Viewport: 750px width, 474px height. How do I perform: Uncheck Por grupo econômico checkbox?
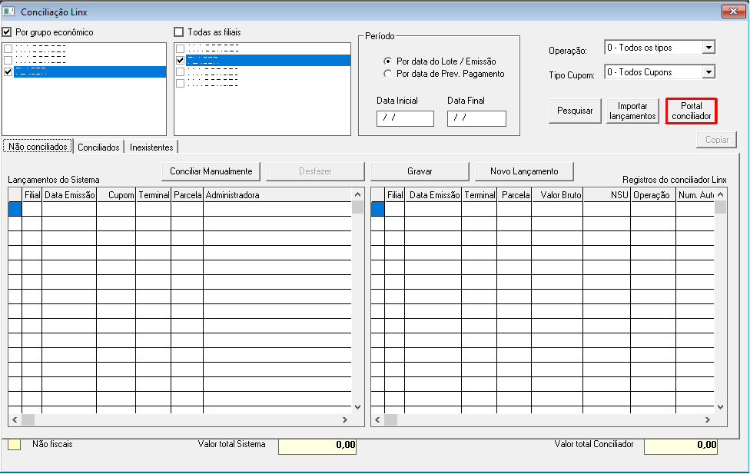(7, 32)
